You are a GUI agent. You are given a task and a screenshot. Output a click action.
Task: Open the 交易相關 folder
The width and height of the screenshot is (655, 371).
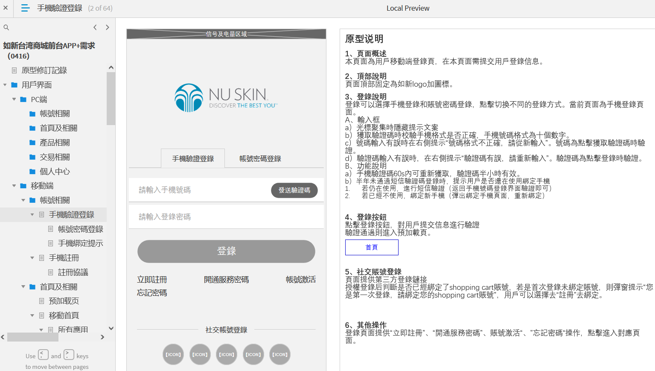coord(55,157)
